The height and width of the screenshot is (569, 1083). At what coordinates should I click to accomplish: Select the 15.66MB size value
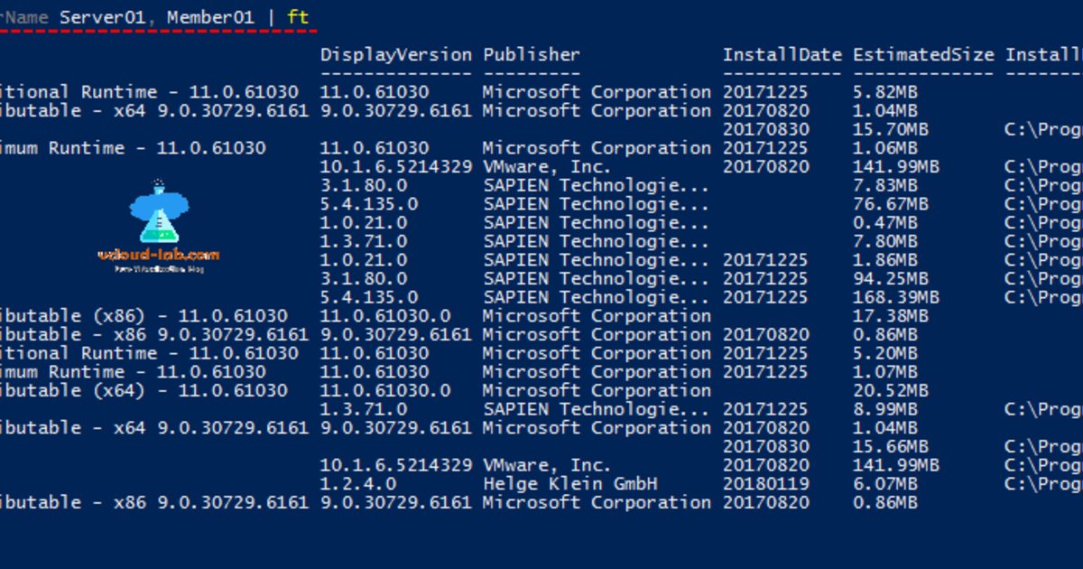click(891, 446)
